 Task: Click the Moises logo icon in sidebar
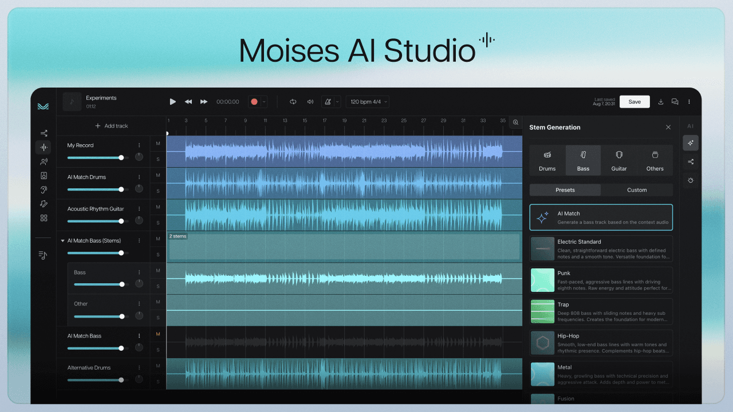pos(43,106)
